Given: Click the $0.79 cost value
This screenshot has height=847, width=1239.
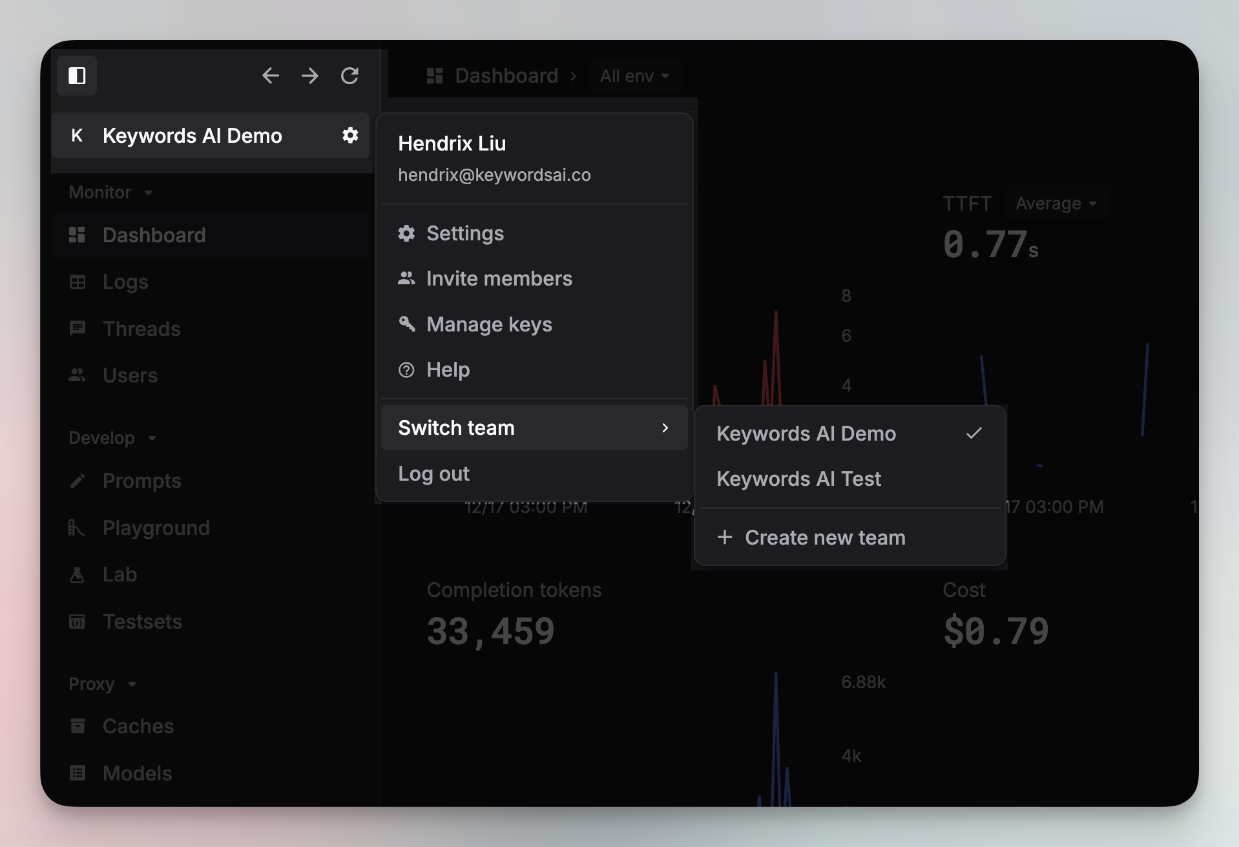Looking at the screenshot, I should (996, 631).
